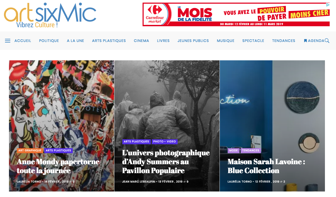Click share count icon under Maison Sarah Lavoine
Viewport: 336px width, 197px height.
(281, 182)
